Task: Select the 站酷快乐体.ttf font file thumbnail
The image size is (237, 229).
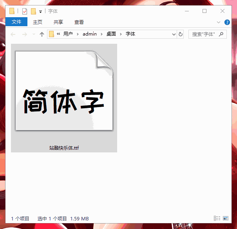Action: pyautogui.click(x=64, y=98)
